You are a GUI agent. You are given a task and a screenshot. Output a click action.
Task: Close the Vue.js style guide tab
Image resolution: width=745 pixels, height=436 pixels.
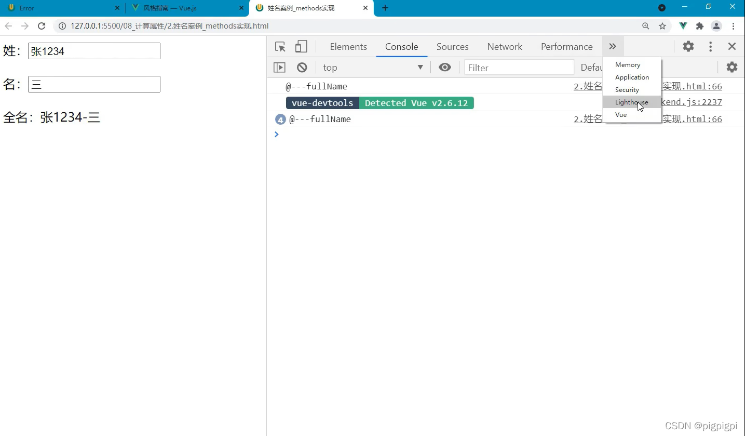point(241,8)
